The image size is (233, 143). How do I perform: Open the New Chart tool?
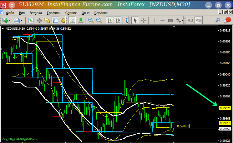[5, 20]
